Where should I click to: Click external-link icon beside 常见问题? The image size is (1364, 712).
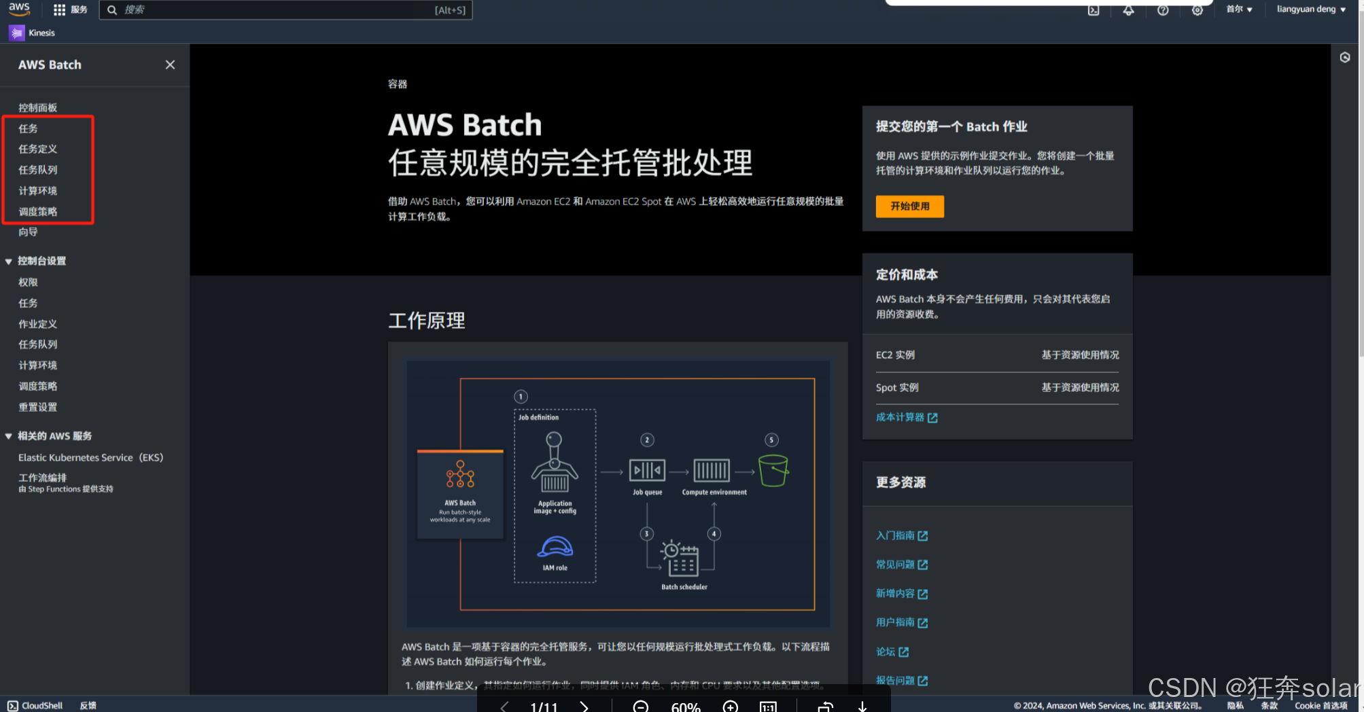point(922,565)
